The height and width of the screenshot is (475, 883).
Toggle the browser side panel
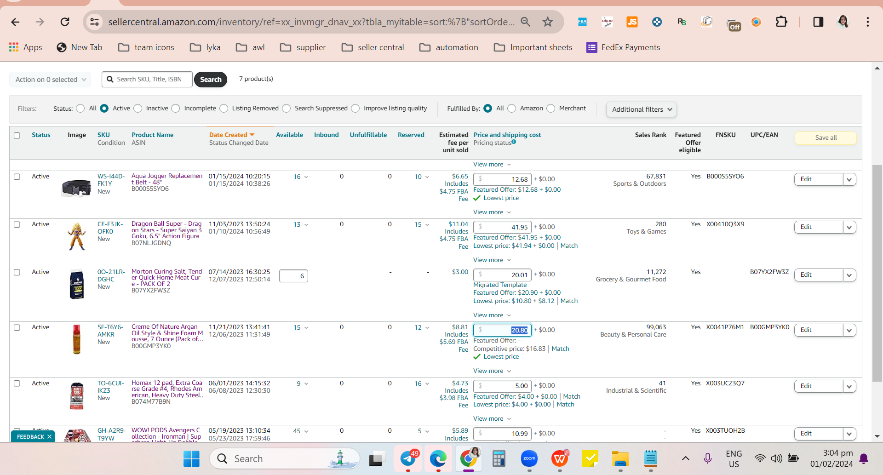tap(818, 22)
